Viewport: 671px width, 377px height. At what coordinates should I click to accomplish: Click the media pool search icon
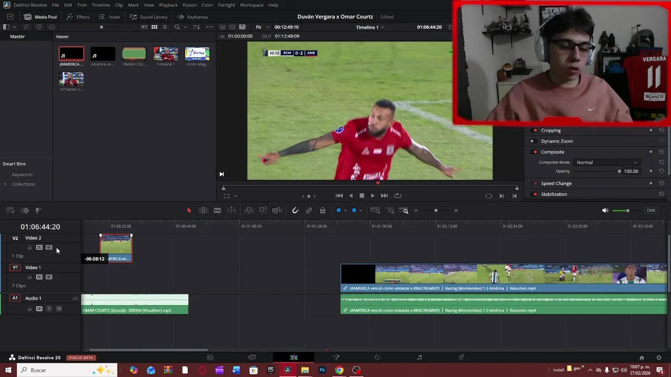177,27
